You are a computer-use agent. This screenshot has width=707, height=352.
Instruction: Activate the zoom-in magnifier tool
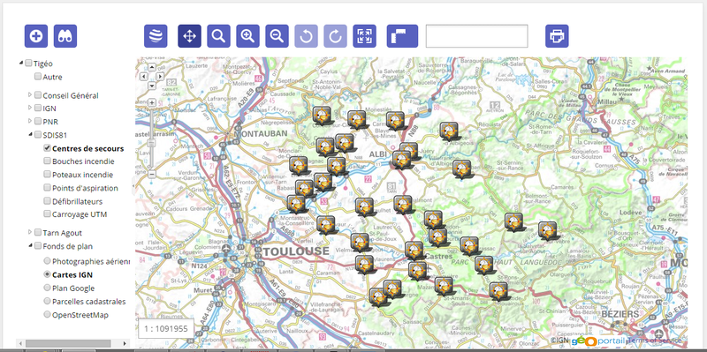[248, 36]
